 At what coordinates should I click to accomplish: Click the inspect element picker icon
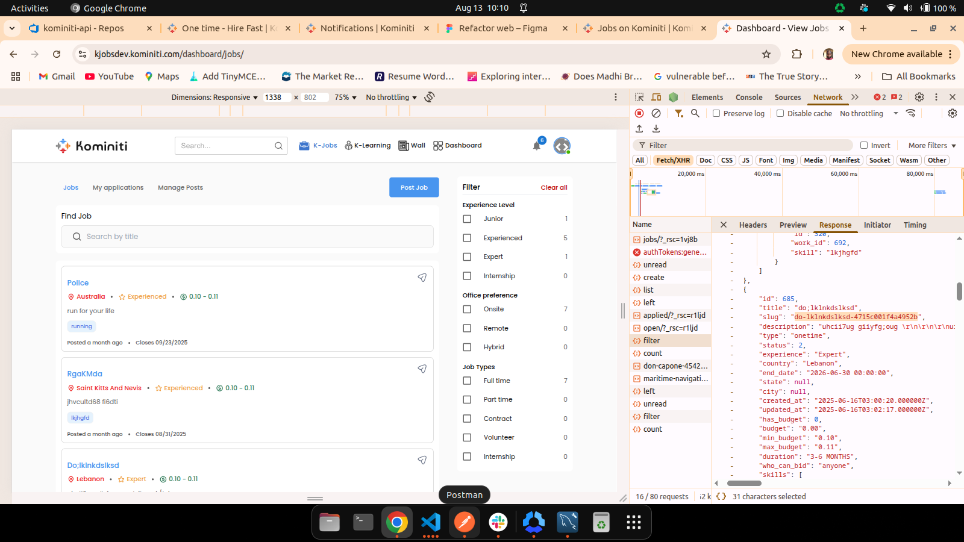coord(639,97)
